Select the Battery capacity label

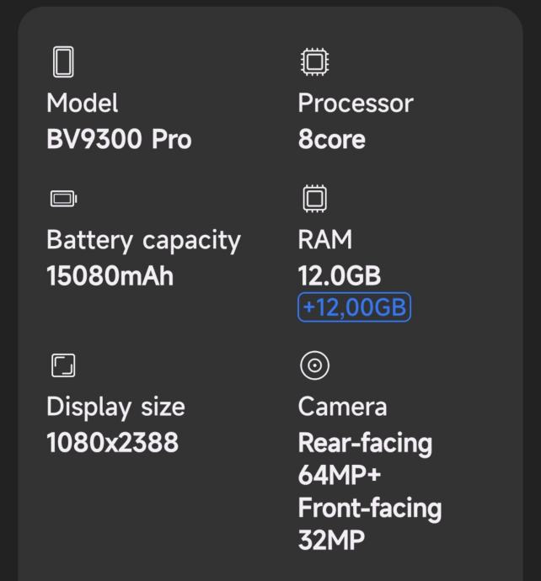(143, 240)
